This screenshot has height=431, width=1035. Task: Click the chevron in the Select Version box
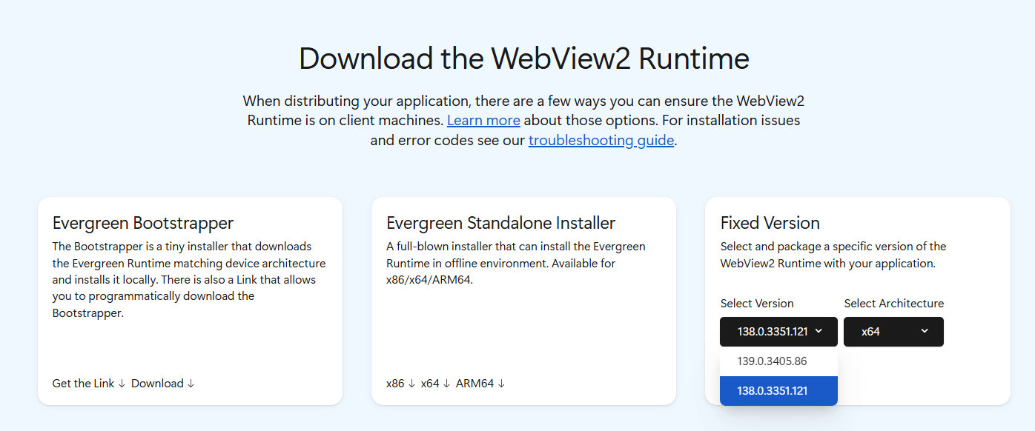pyautogui.click(x=819, y=331)
